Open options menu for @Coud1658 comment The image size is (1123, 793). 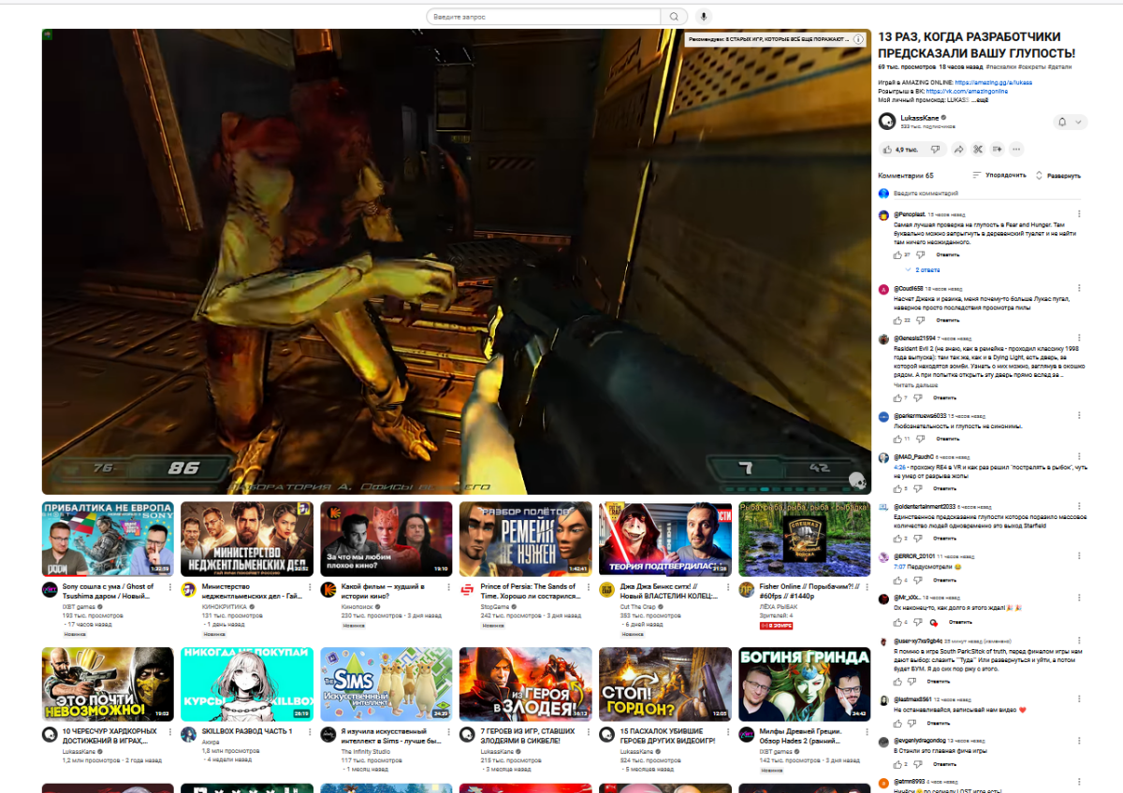1079,288
